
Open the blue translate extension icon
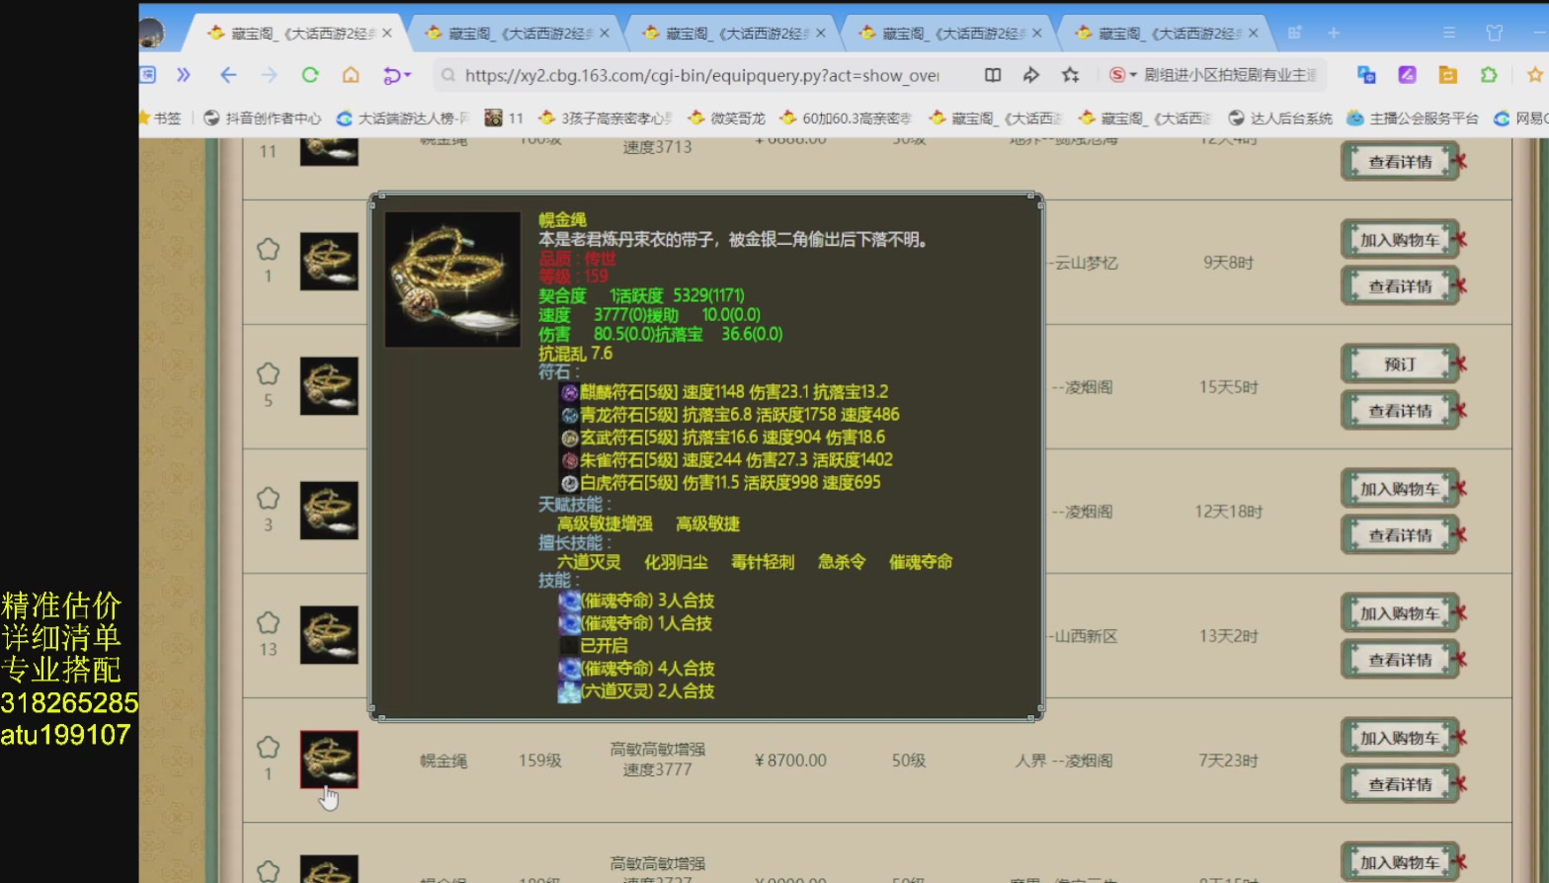point(1367,75)
